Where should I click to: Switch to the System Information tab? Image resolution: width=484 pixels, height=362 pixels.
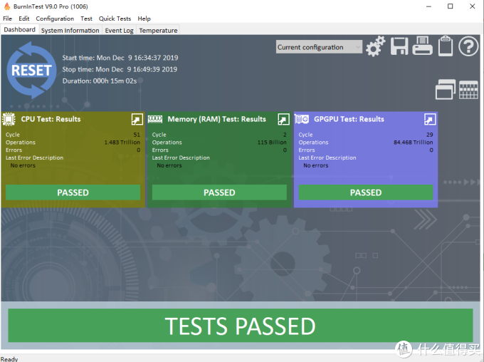point(70,31)
